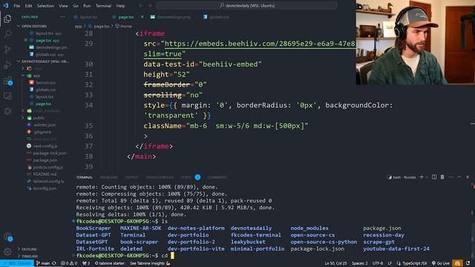Kill the terminal with trash icon
475x267 pixels.
pyautogui.click(x=442, y=177)
